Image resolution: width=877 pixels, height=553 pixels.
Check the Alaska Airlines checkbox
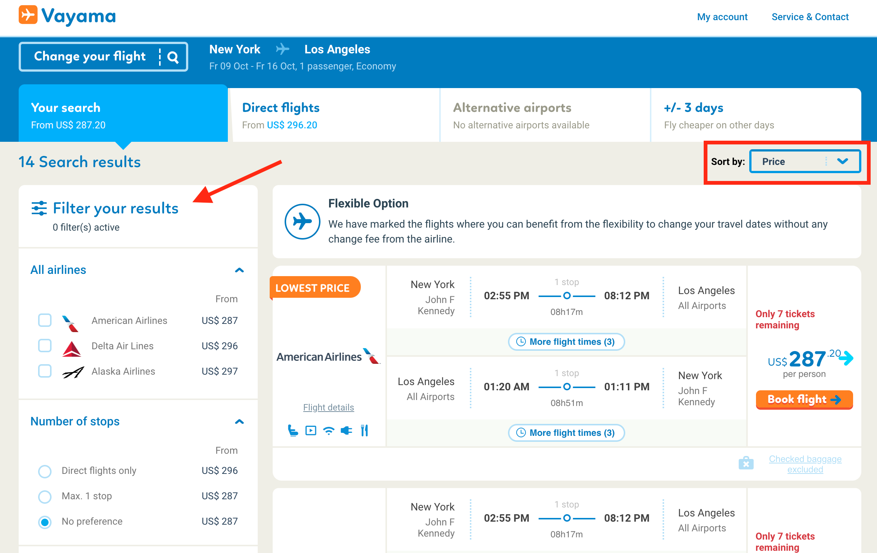click(x=45, y=371)
